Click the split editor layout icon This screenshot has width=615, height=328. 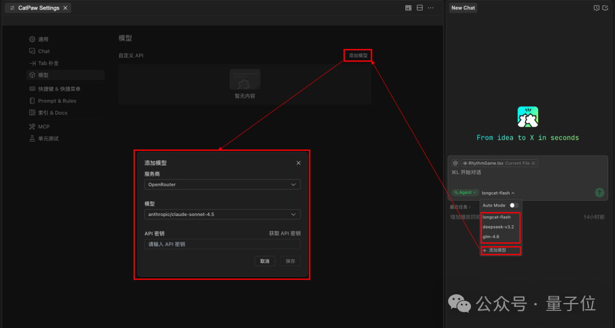click(420, 7)
